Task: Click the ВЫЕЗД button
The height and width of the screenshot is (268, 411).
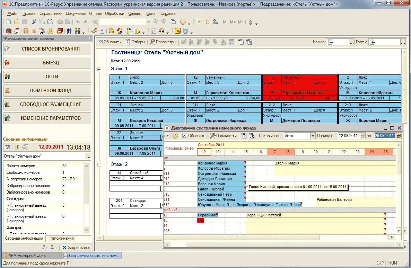Action: click(47, 63)
